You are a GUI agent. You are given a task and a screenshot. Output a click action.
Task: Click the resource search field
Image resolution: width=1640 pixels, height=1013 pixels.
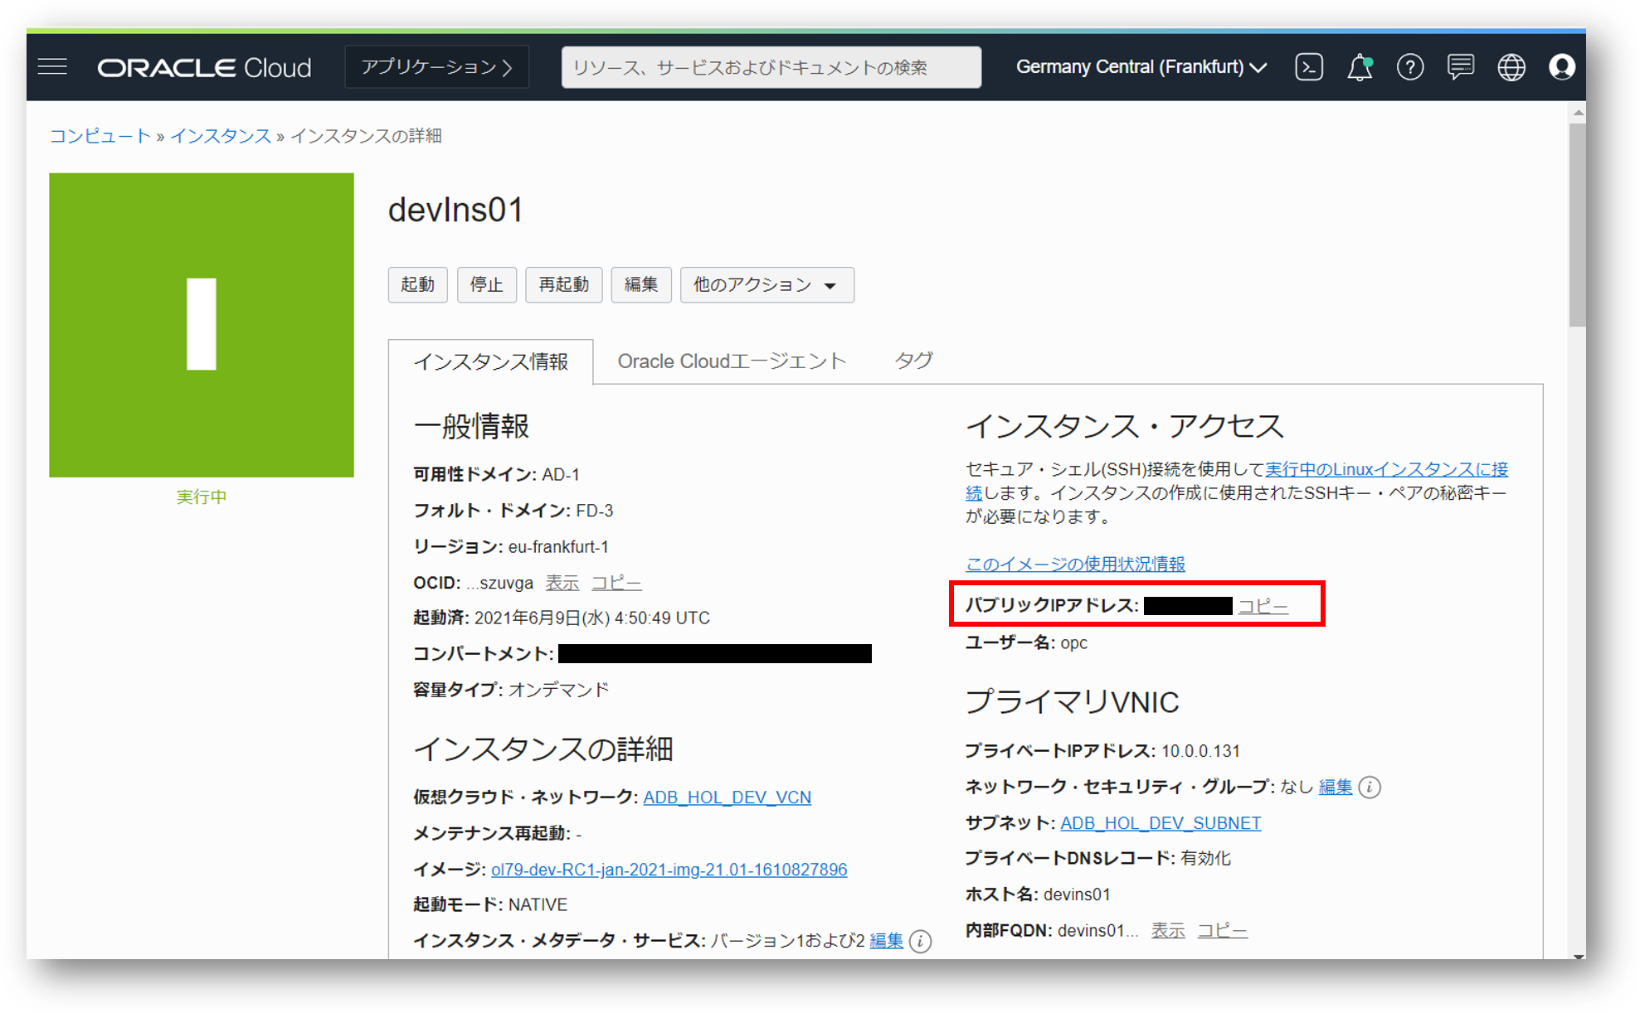pyautogui.click(x=771, y=67)
